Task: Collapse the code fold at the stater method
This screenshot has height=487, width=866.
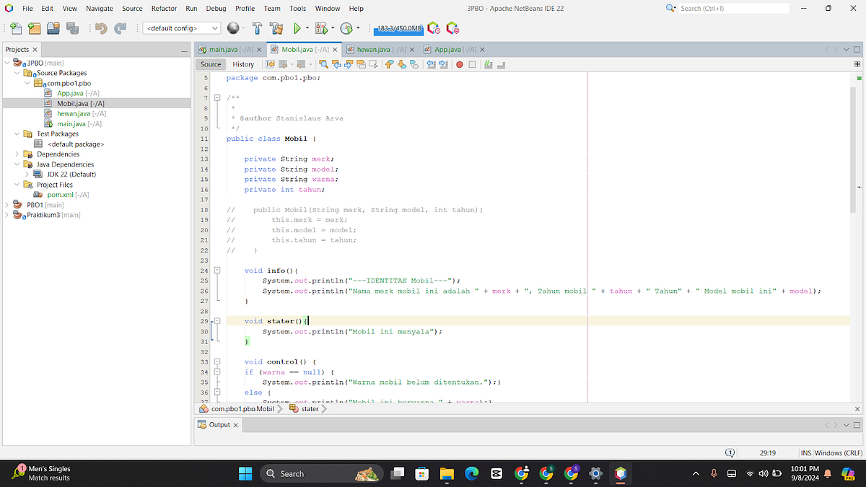Action: pyautogui.click(x=216, y=320)
